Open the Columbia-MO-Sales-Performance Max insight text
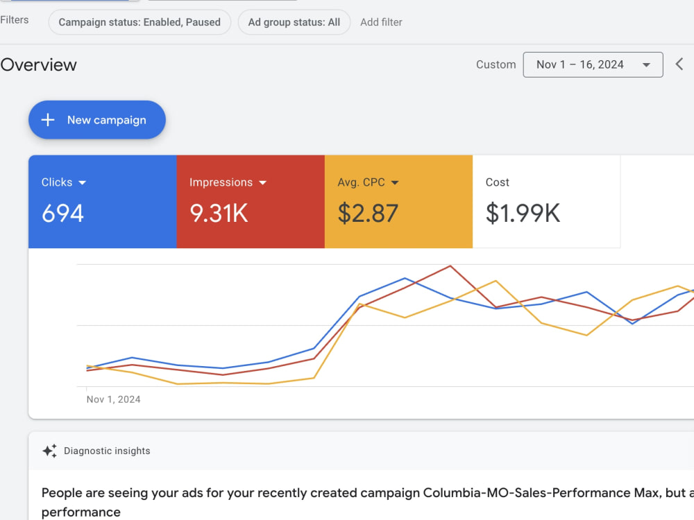Screen dimensions: 694x520 [368, 502]
